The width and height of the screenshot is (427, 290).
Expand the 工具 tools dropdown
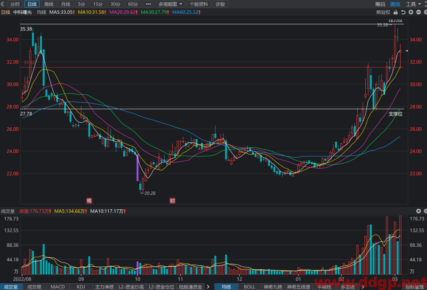coord(413,4)
